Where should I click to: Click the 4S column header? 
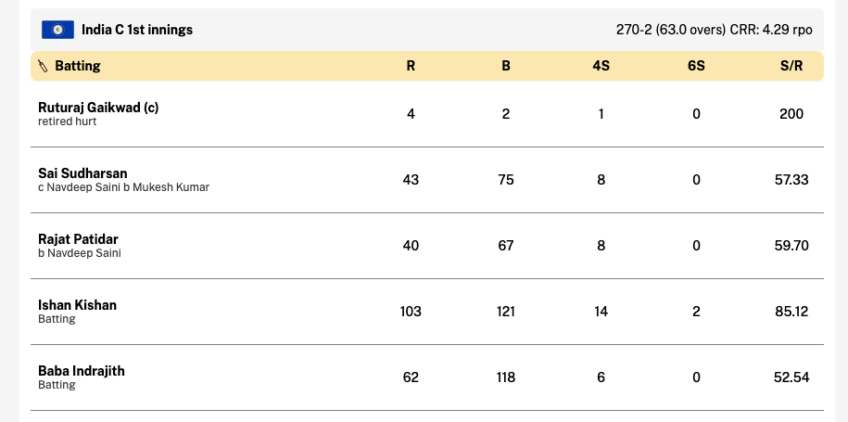[x=601, y=66]
